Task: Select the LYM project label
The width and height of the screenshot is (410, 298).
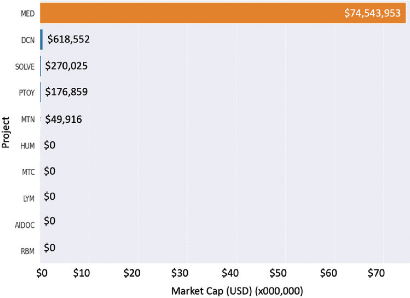Action: pos(29,199)
